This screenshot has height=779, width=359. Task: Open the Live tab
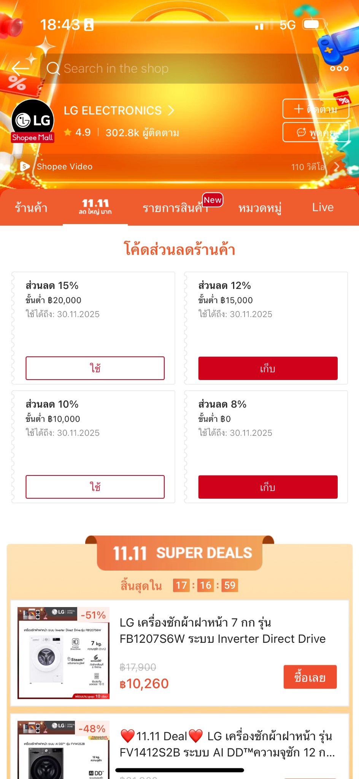(322, 207)
